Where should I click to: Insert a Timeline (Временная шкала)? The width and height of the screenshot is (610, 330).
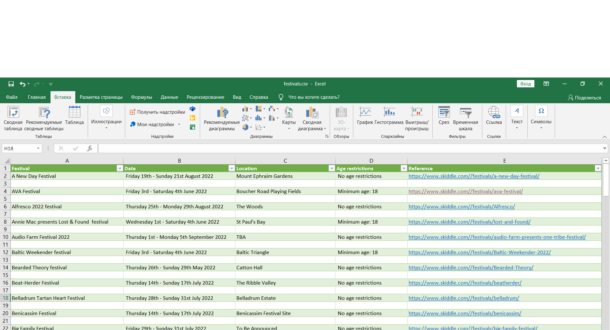tap(465, 118)
